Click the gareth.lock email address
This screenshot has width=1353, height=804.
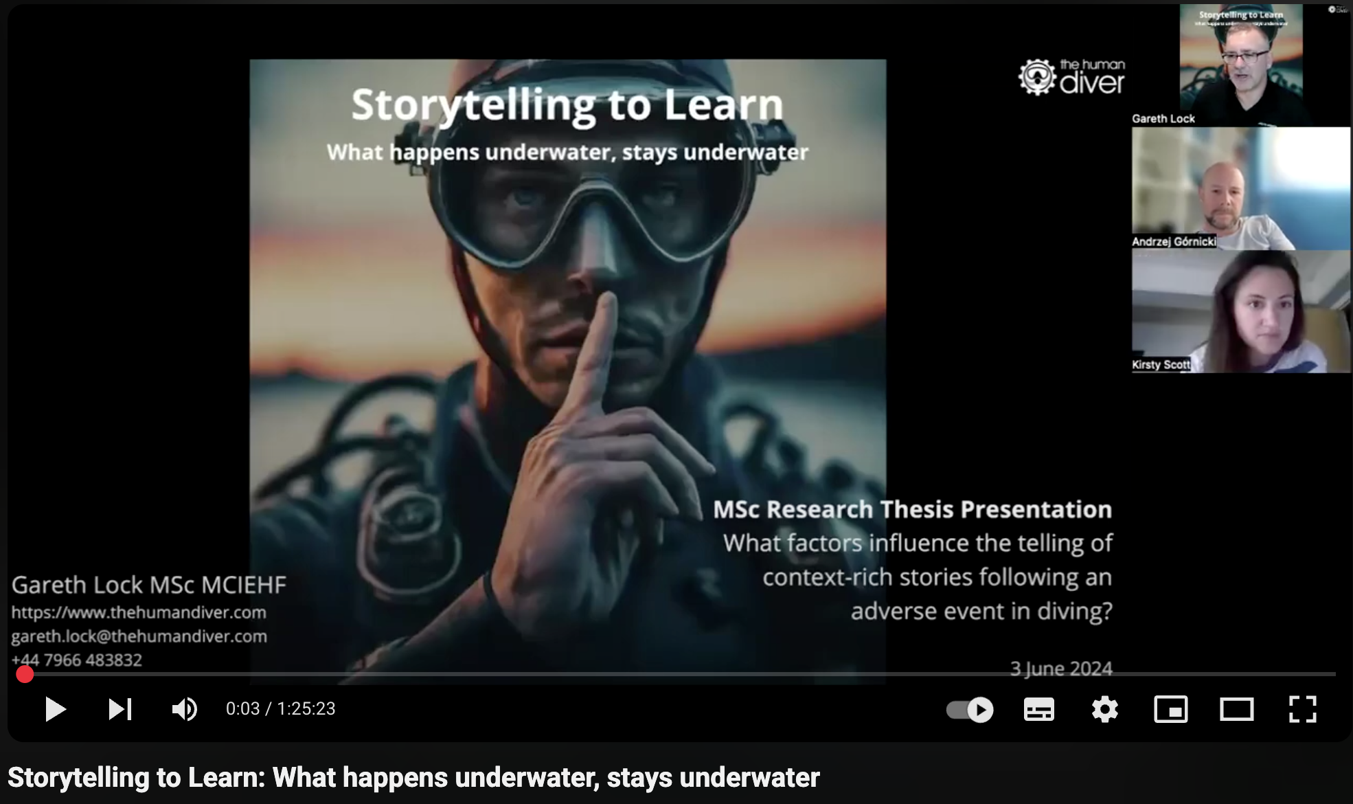(x=139, y=636)
